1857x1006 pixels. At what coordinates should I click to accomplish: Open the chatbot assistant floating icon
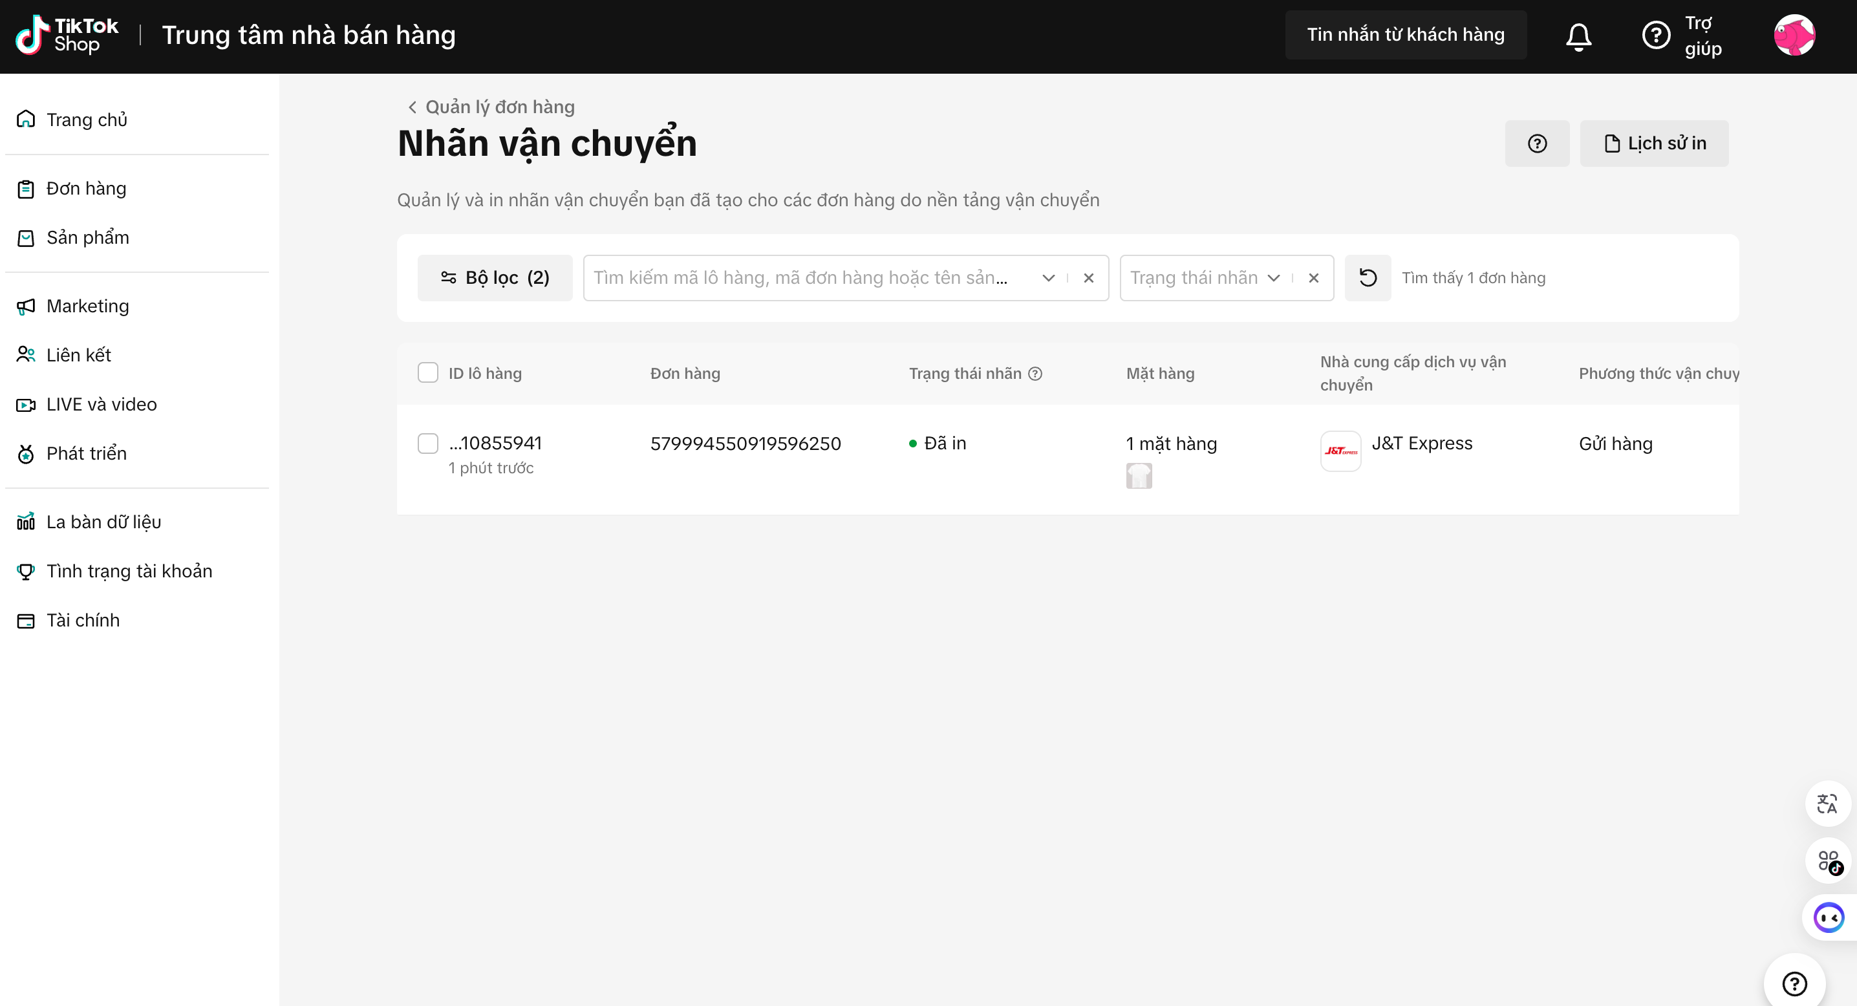point(1828,917)
